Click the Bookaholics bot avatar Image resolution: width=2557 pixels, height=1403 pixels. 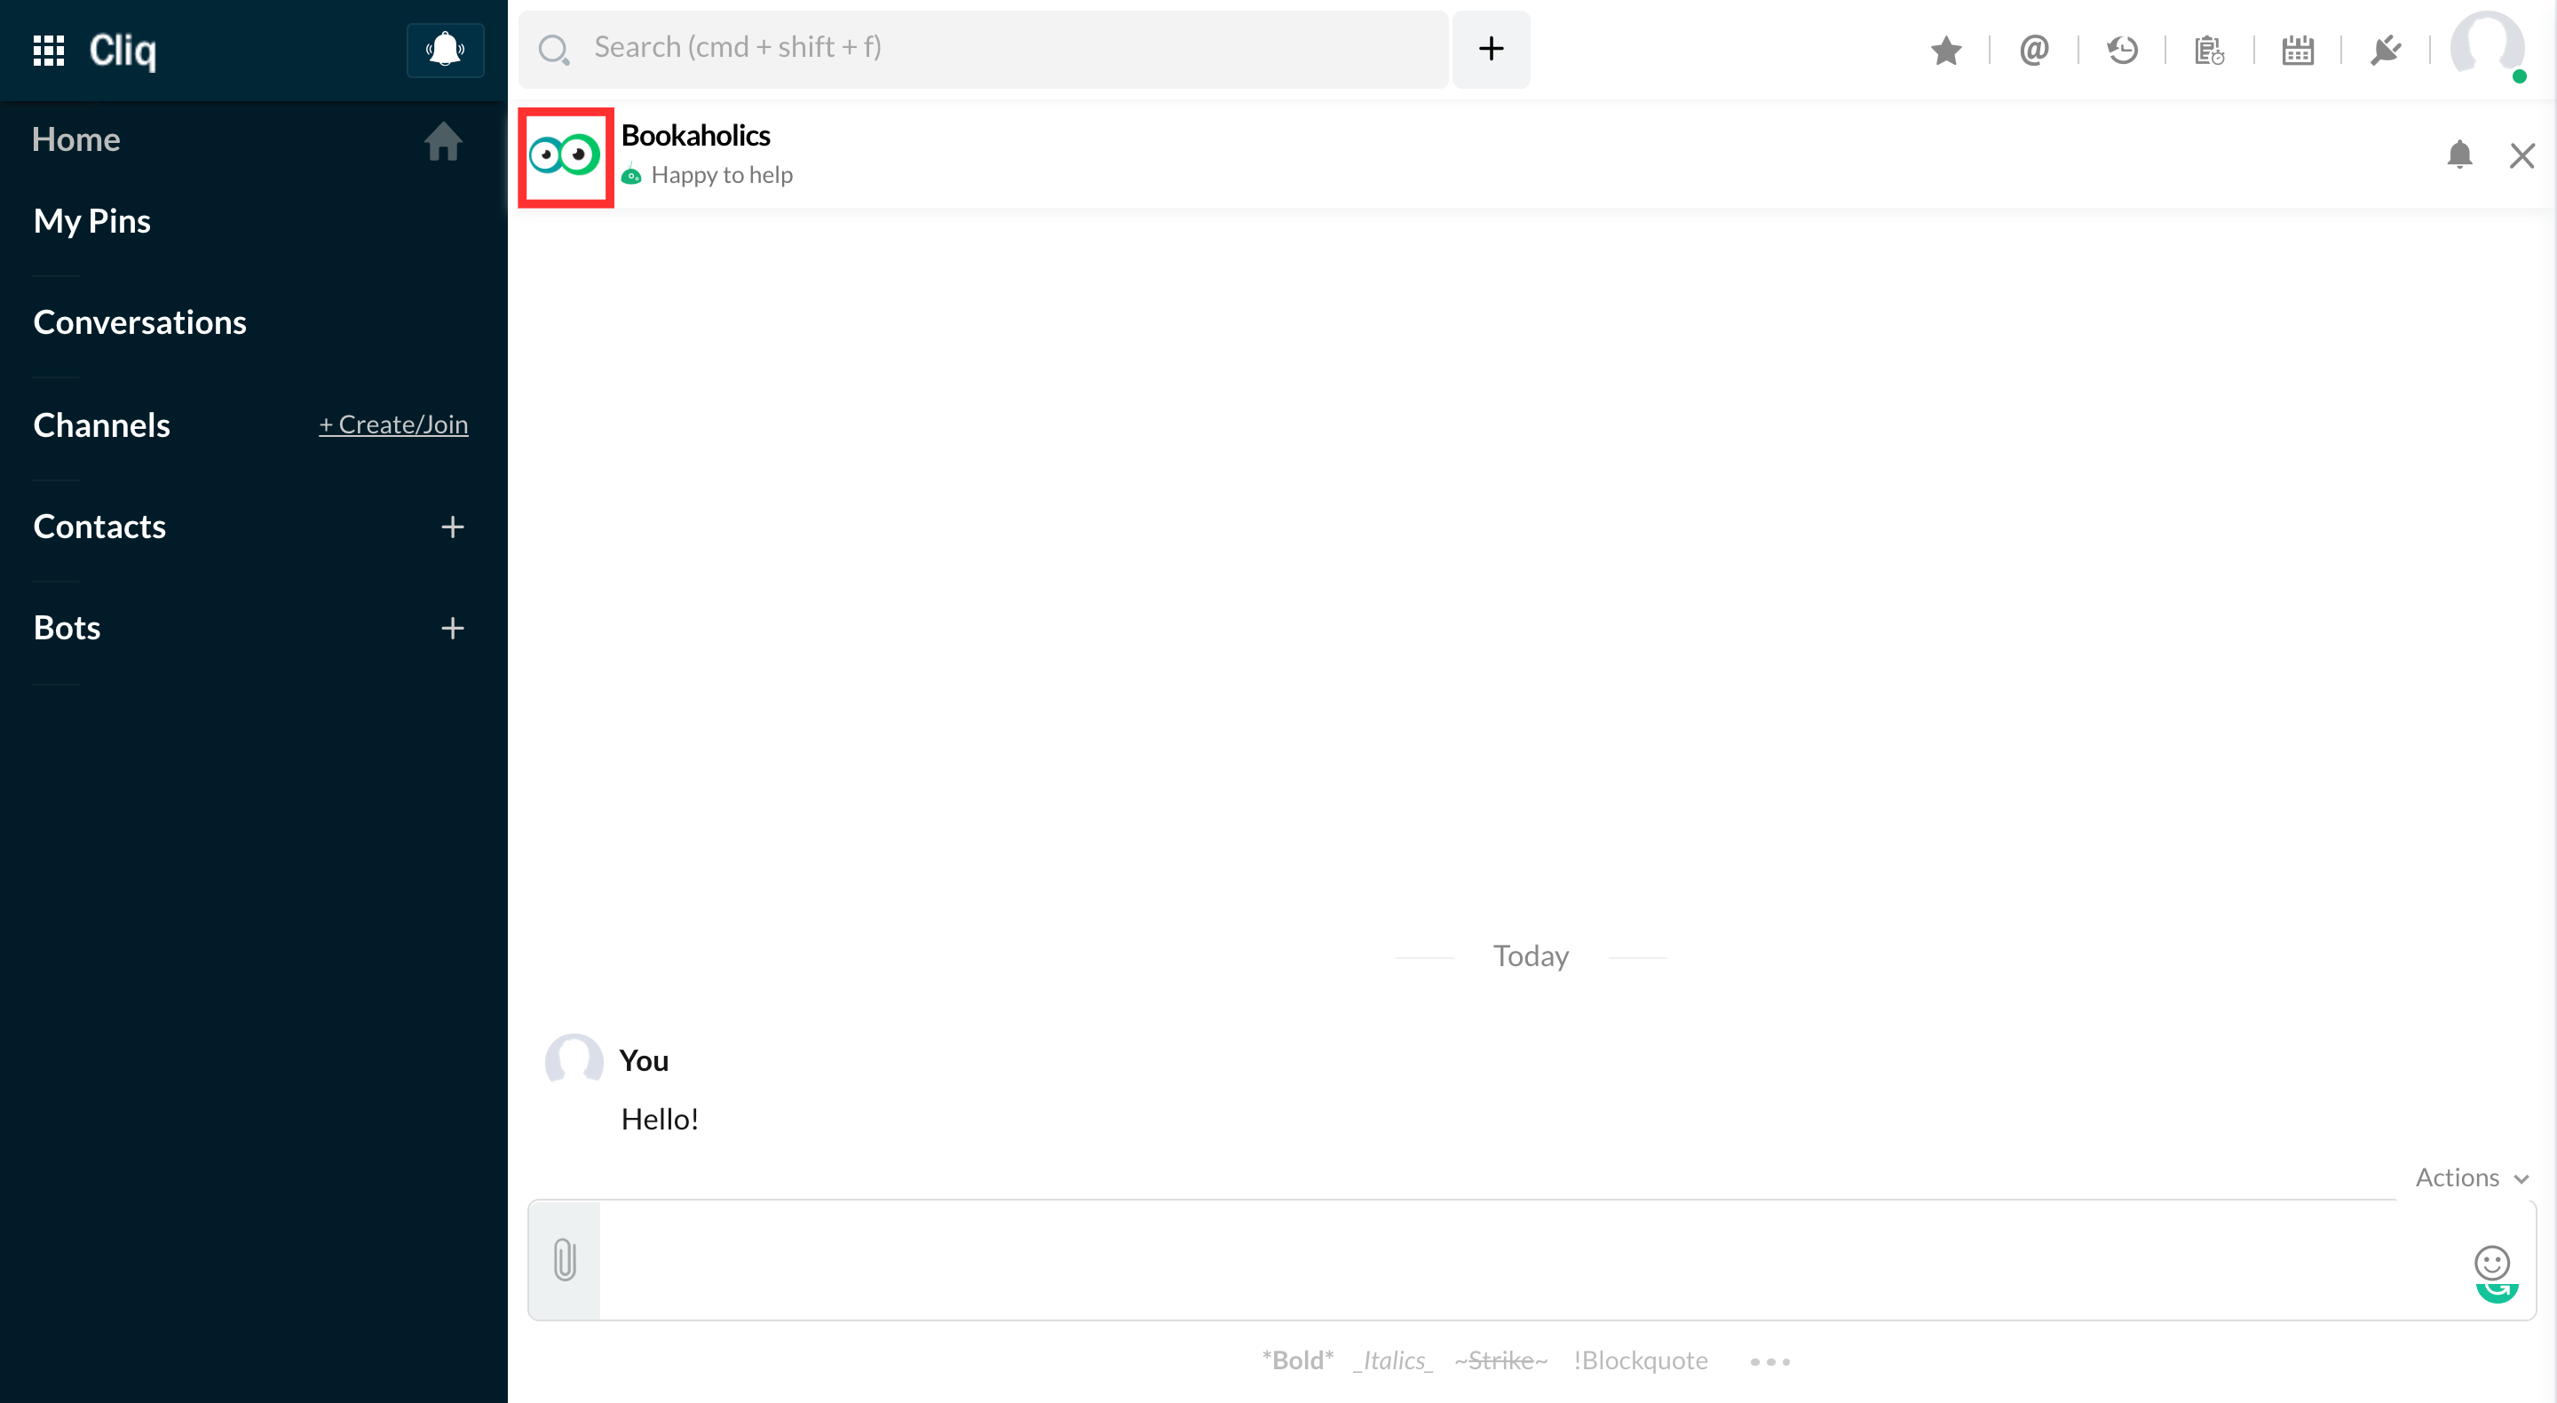coord(565,156)
